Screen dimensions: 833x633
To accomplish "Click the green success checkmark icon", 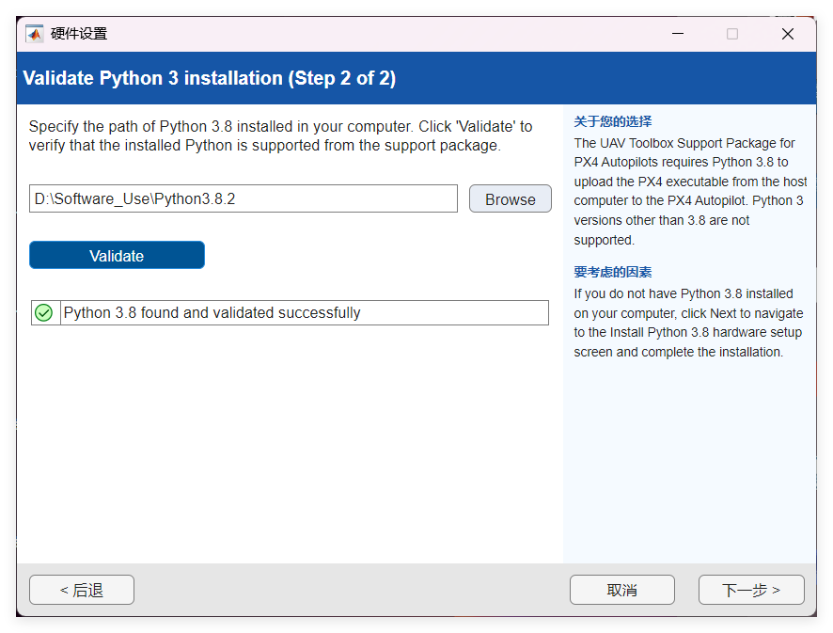I will click(x=43, y=313).
